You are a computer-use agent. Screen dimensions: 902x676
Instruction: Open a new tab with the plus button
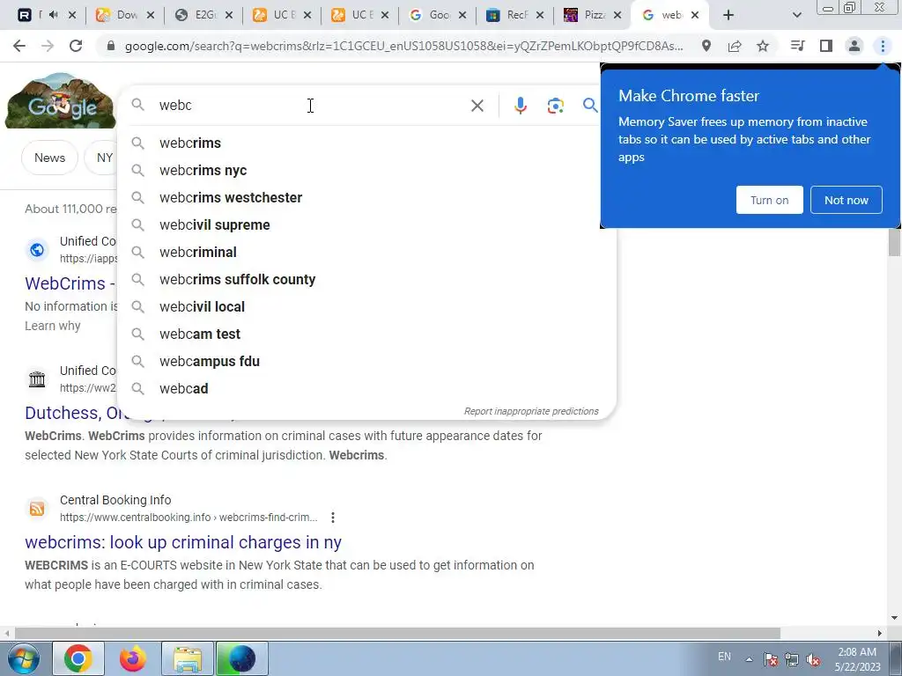[728, 16]
